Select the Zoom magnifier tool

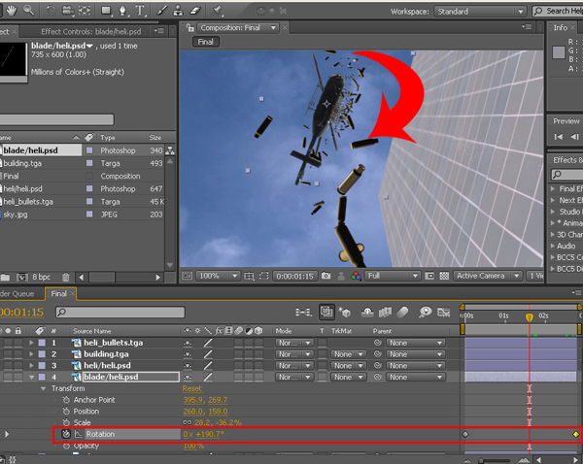[x=28, y=11]
